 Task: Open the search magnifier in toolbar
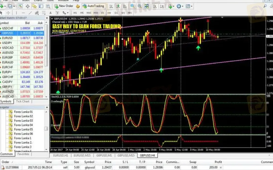click(265, 6)
